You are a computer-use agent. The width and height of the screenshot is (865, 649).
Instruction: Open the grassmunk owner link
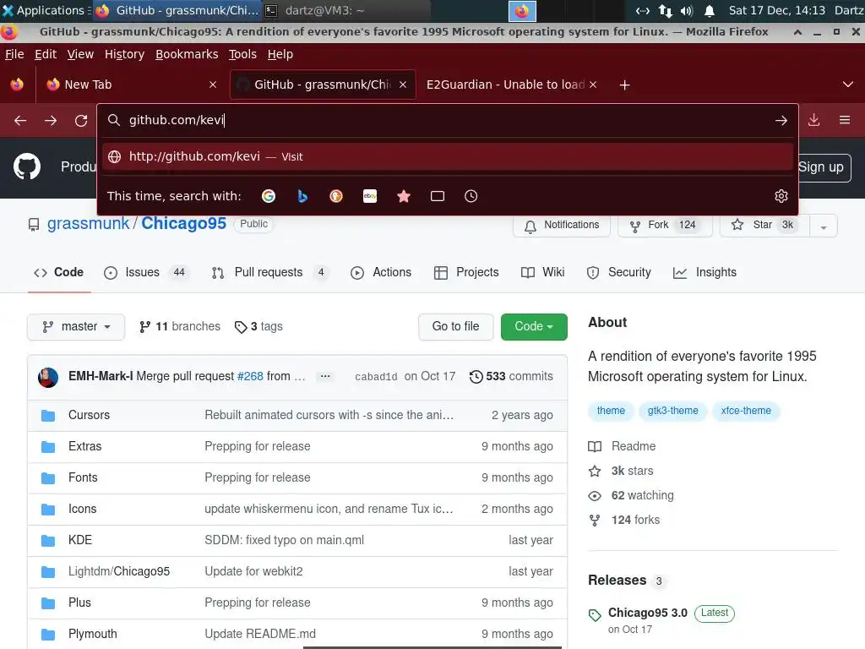(x=88, y=223)
